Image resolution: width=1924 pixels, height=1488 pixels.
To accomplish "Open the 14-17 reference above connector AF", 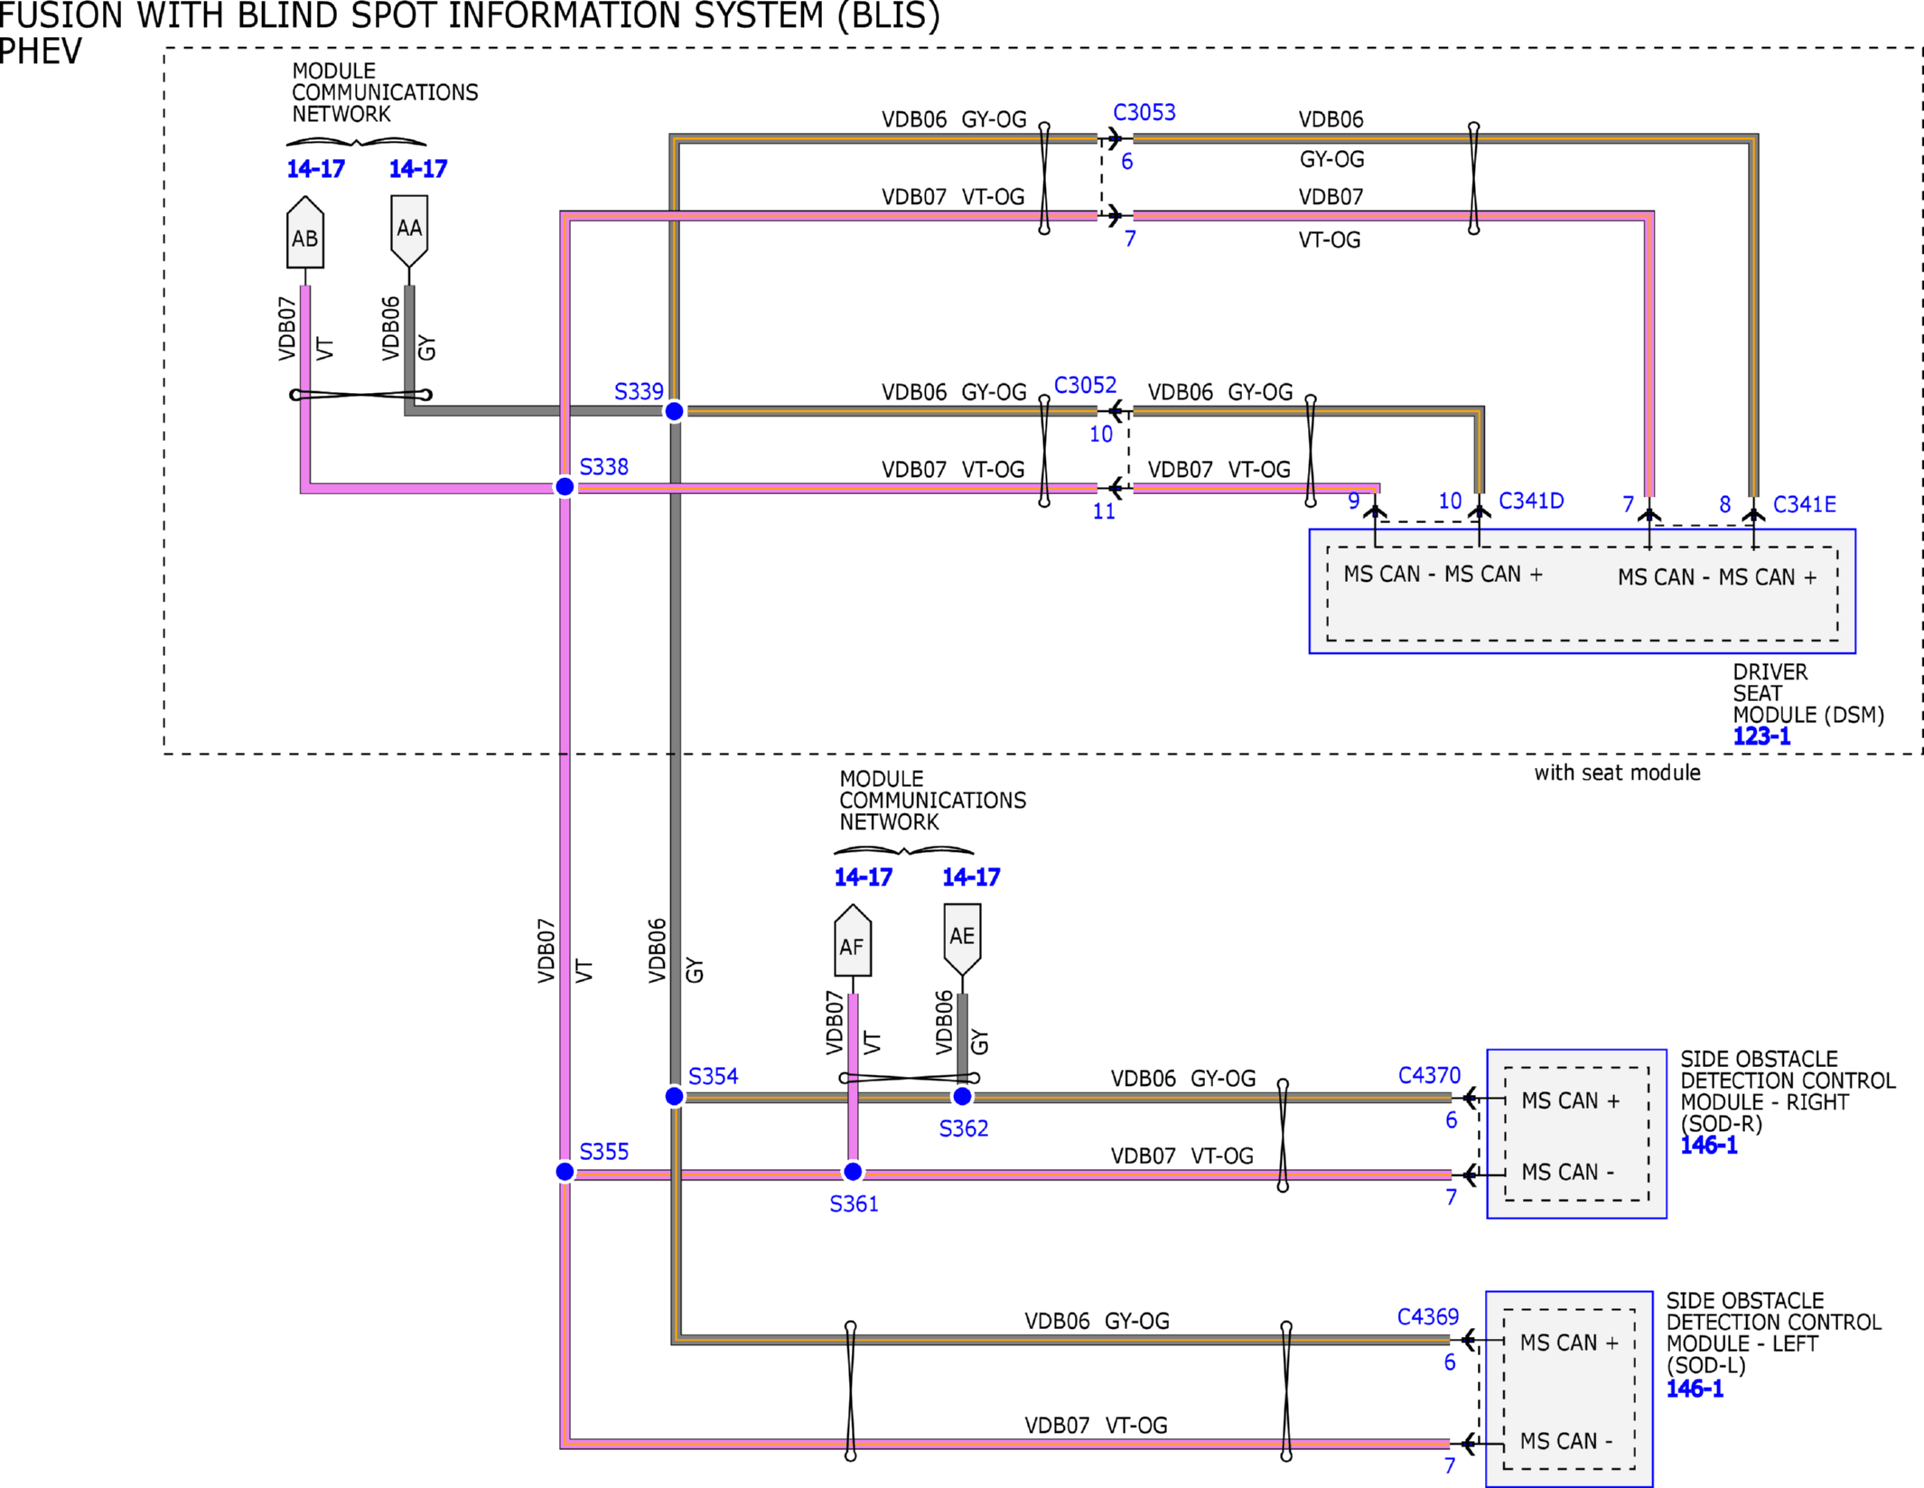I will pos(863,877).
